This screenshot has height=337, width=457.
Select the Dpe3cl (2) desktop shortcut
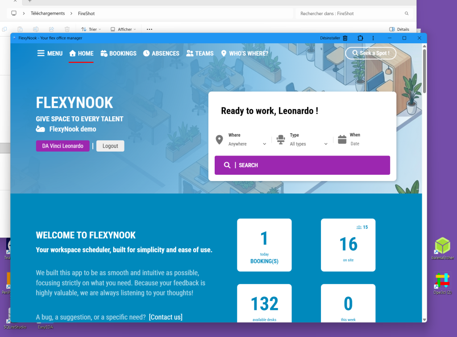coord(442,283)
